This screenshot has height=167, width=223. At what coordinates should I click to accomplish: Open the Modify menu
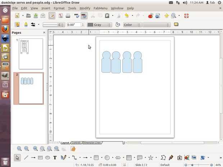tap(85, 8)
